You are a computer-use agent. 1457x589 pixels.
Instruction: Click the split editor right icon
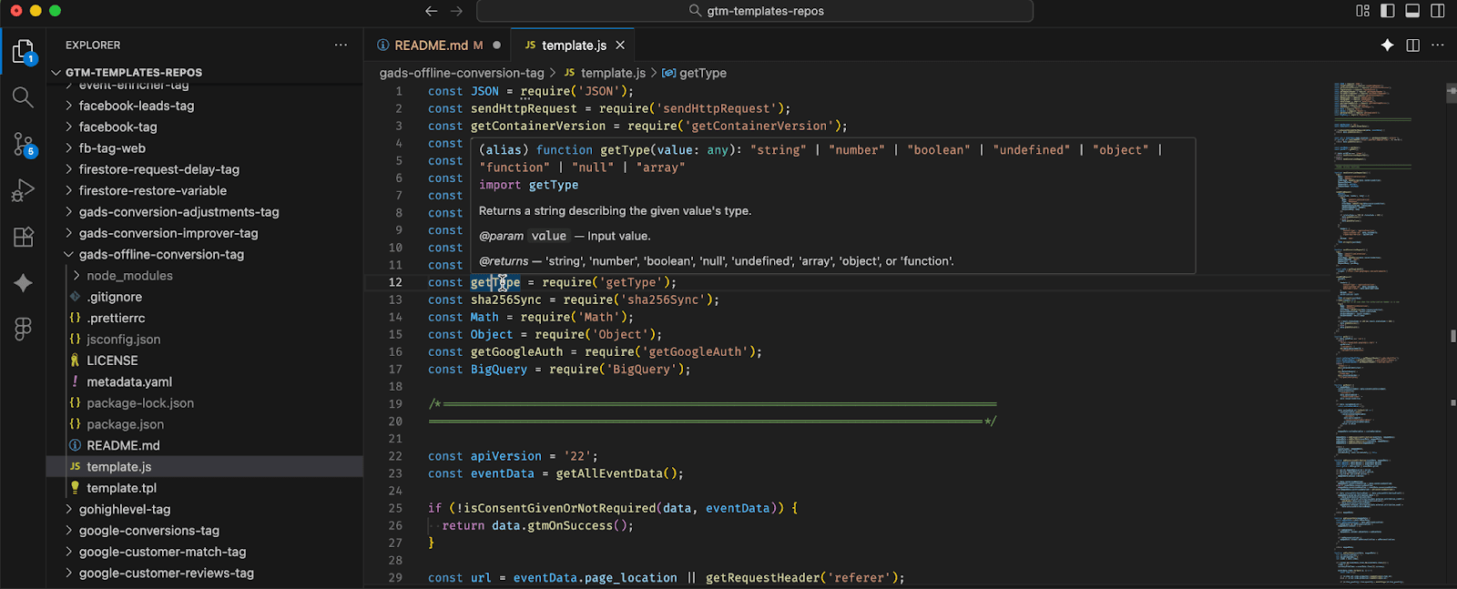click(x=1412, y=46)
